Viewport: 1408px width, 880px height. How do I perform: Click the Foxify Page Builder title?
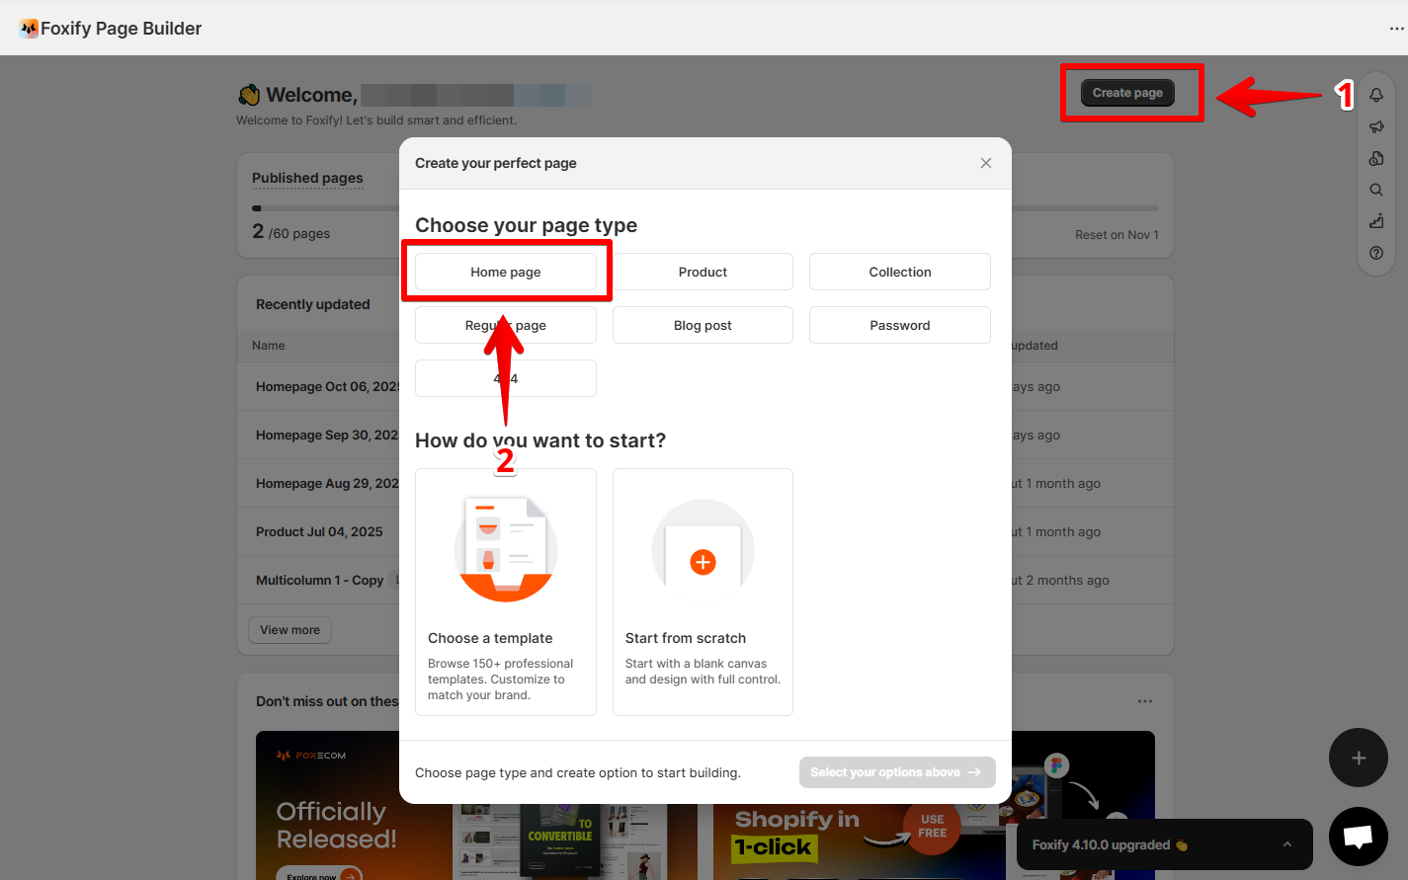(x=122, y=29)
